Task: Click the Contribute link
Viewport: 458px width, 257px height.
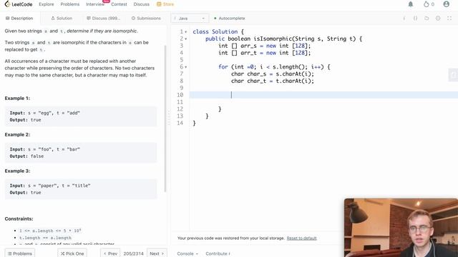Action: click(x=218, y=253)
